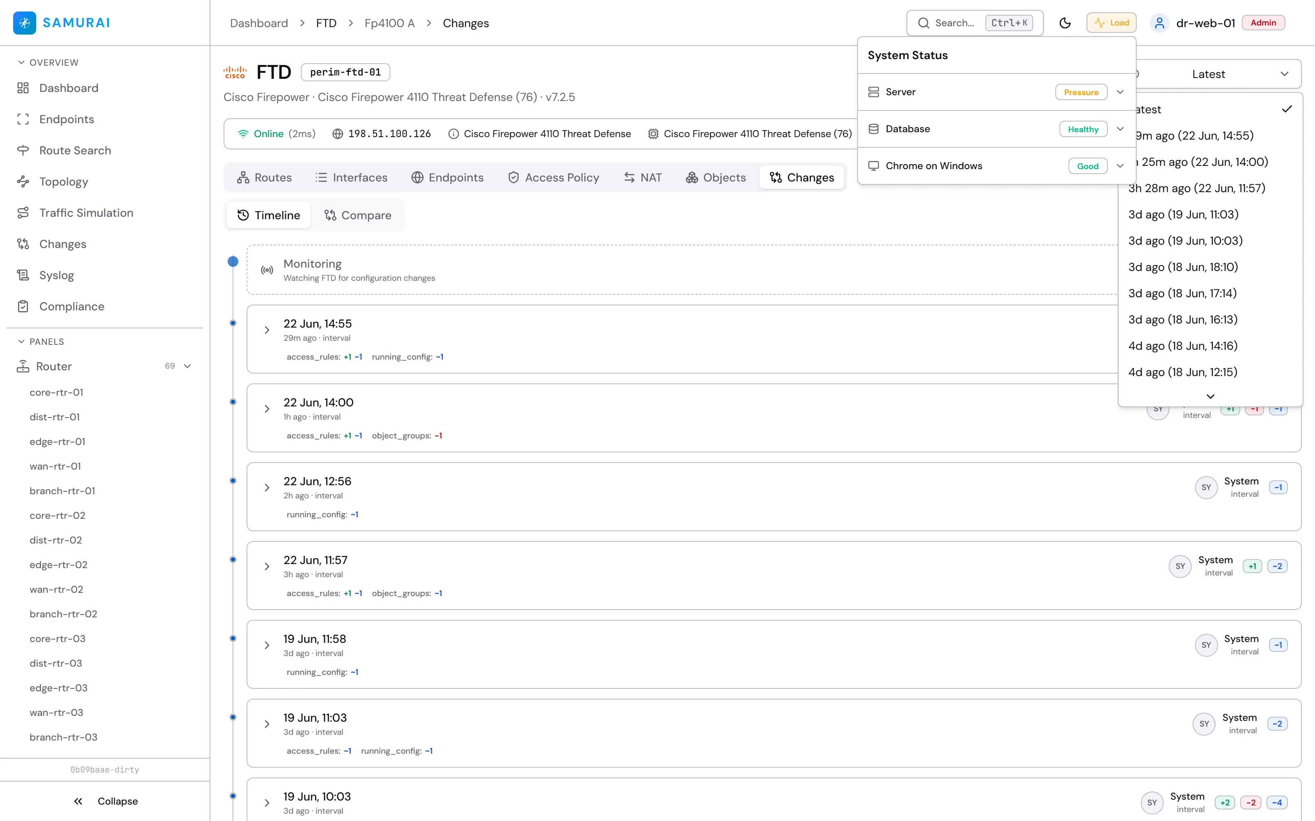Collapse the Router device list chevron
Screen dimensions: 1315x821
pyautogui.click(x=187, y=366)
